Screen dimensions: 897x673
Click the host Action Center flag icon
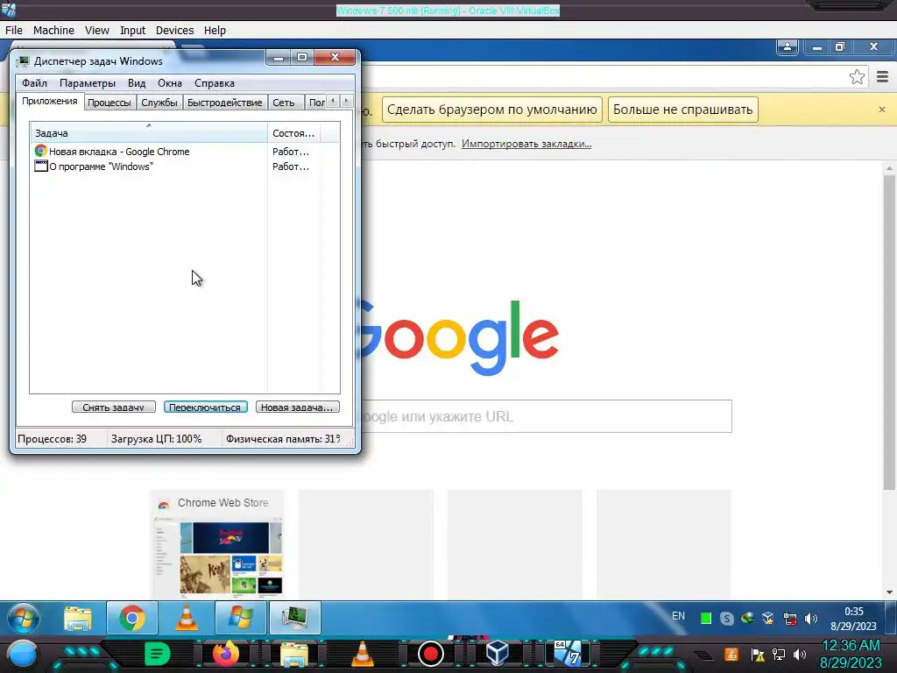pyautogui.click(x=758, y=654)
